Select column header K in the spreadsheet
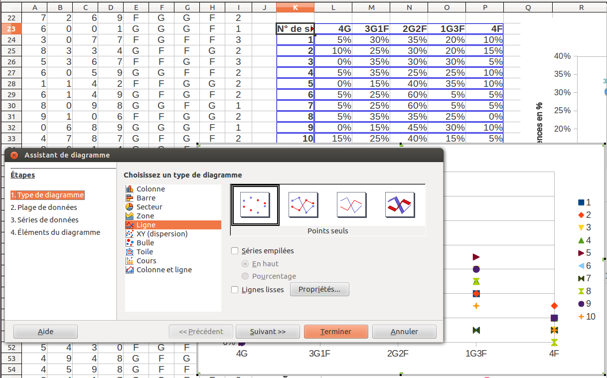Viewport: 607px width, 378px height. [x=296, y=7]
